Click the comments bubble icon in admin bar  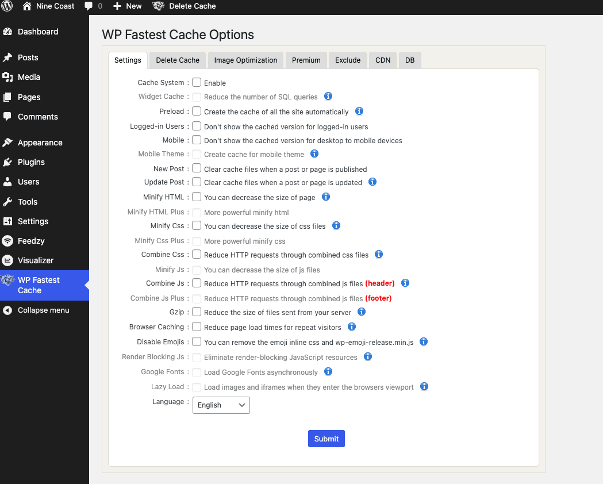point(89,6)
